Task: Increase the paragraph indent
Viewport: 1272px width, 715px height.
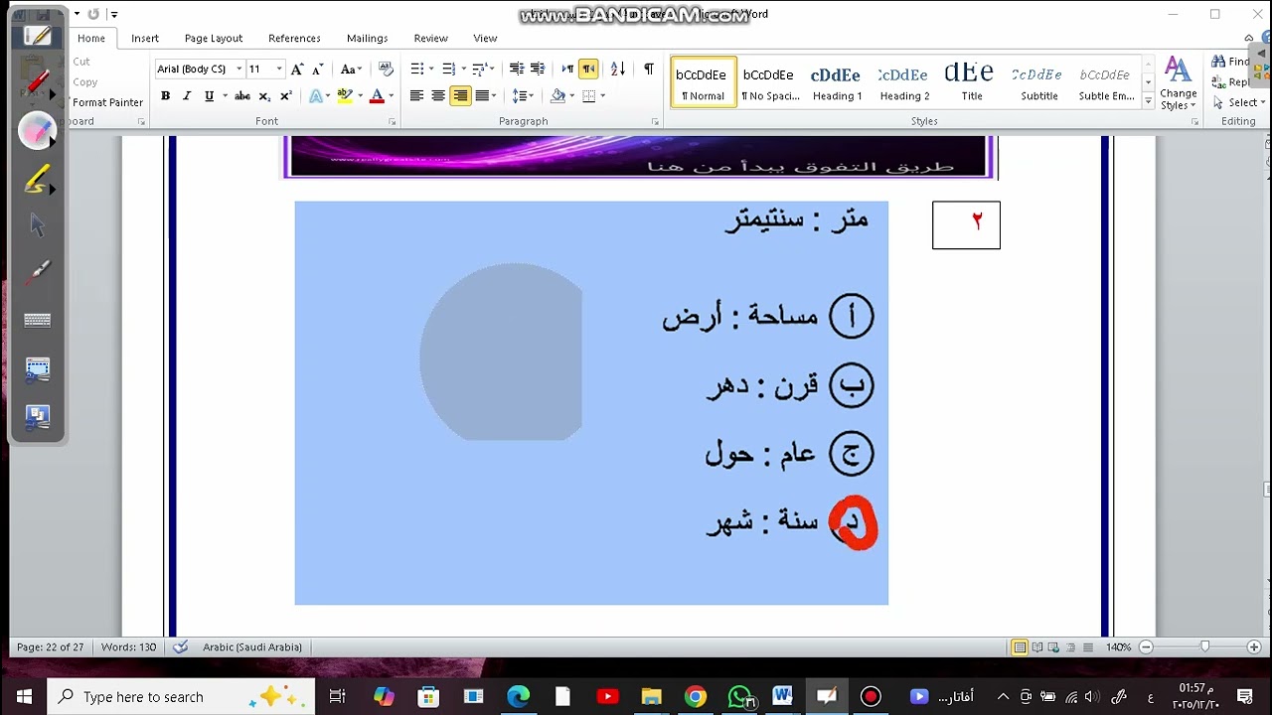Action: (538, 69)
